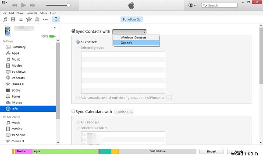This screenshot has width=263, height=158.
Task: Open the add-contacts-to group dropdown
Action: point(170,97)
